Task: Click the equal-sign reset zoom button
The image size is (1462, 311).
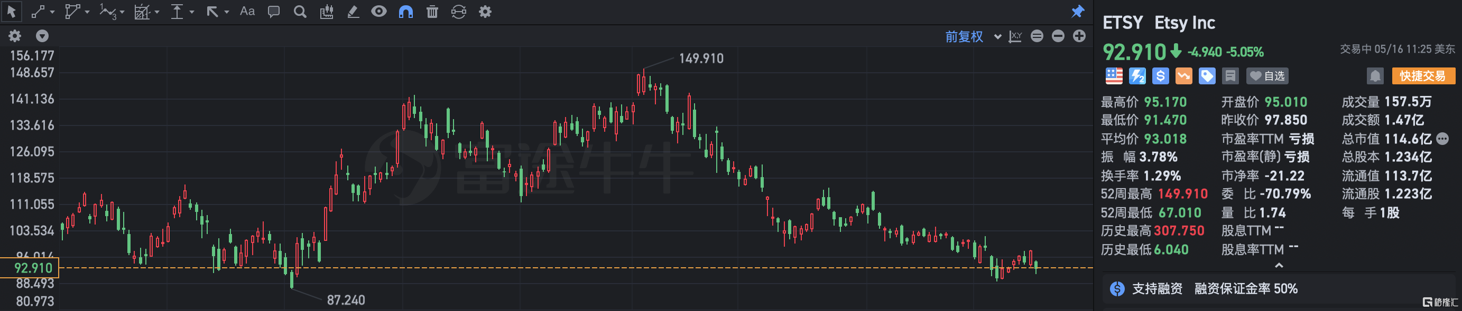Action: 1037,36
